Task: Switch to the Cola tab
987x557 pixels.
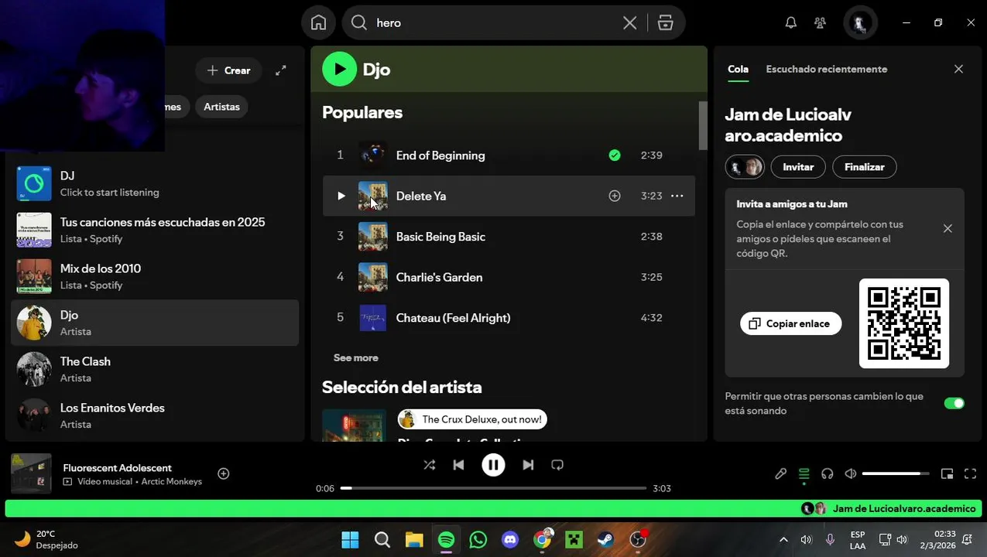Action: tap(738, 69)
